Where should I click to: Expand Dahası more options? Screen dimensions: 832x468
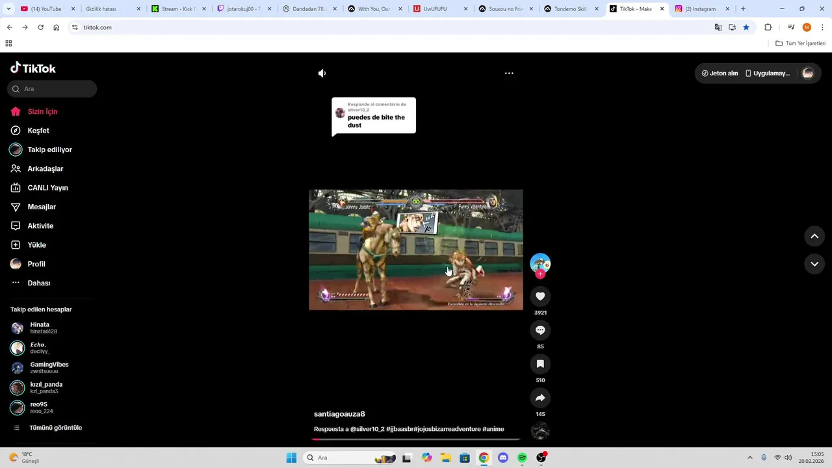38,283
